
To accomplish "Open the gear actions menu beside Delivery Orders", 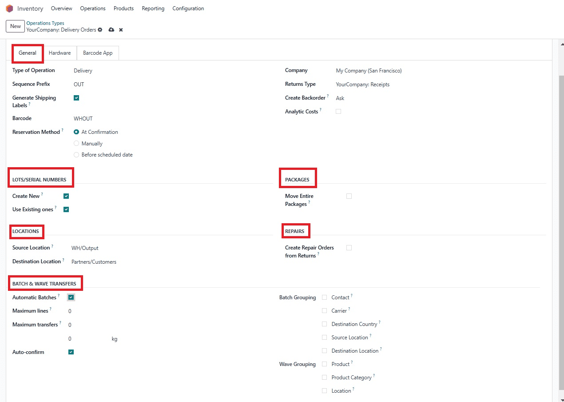I will click(100, 30).
